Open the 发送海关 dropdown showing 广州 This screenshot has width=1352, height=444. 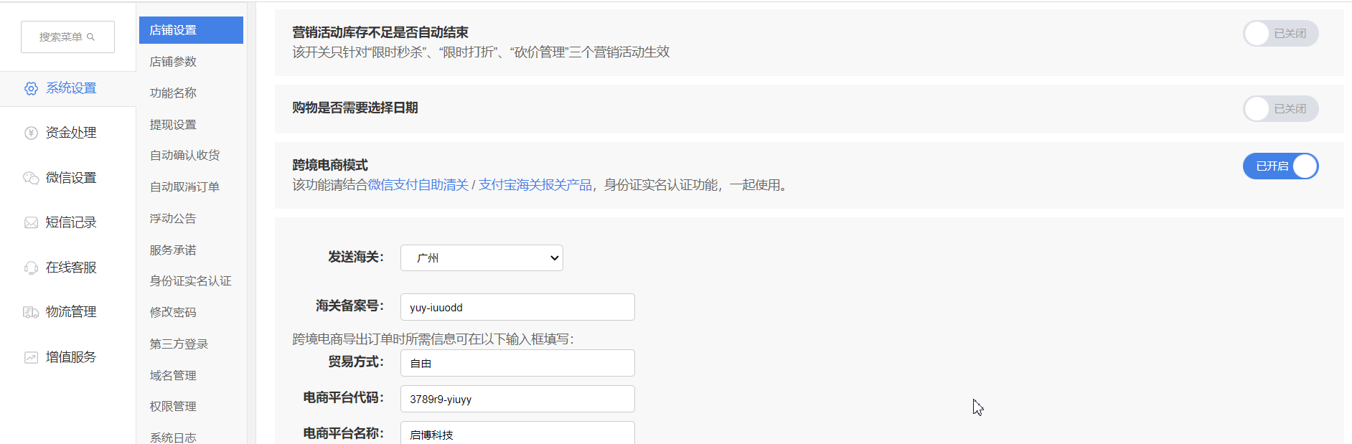pos(482,258)
